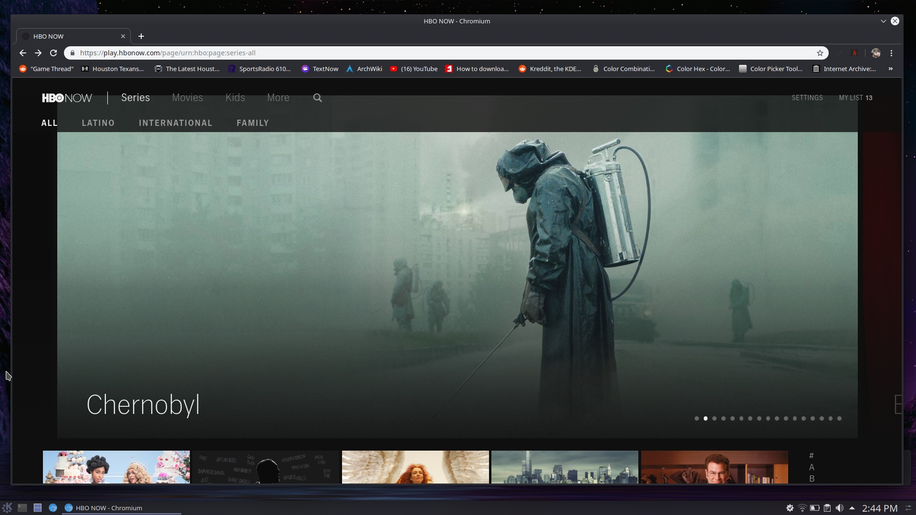View site info via the lock icon

coord(72,53)
